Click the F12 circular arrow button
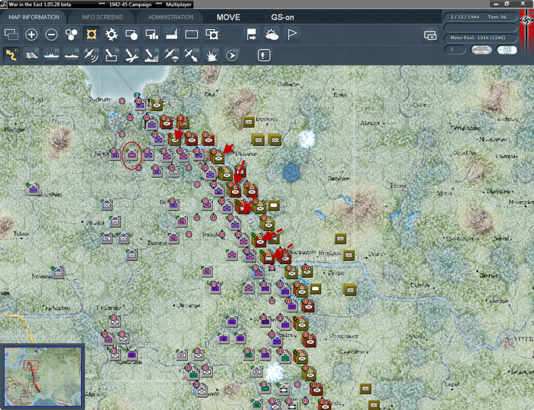 coord(232,55)
